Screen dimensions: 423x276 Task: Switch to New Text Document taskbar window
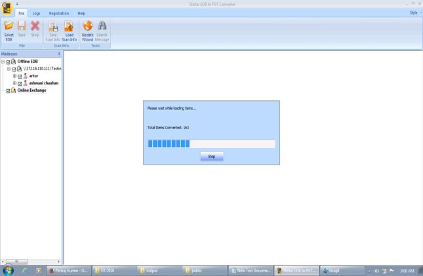[251, 271]
